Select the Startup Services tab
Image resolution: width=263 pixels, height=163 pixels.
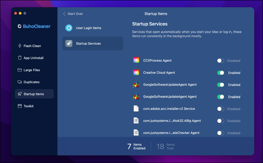[x=93, y=44]
